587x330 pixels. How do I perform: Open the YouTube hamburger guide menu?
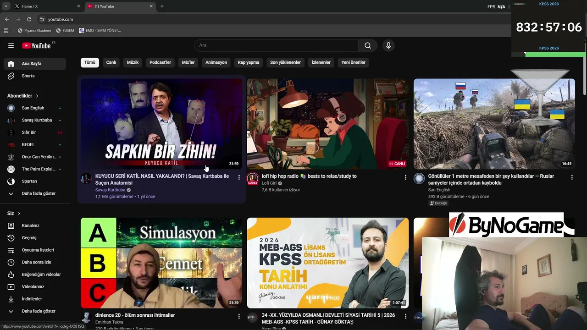tap(11, 45)
